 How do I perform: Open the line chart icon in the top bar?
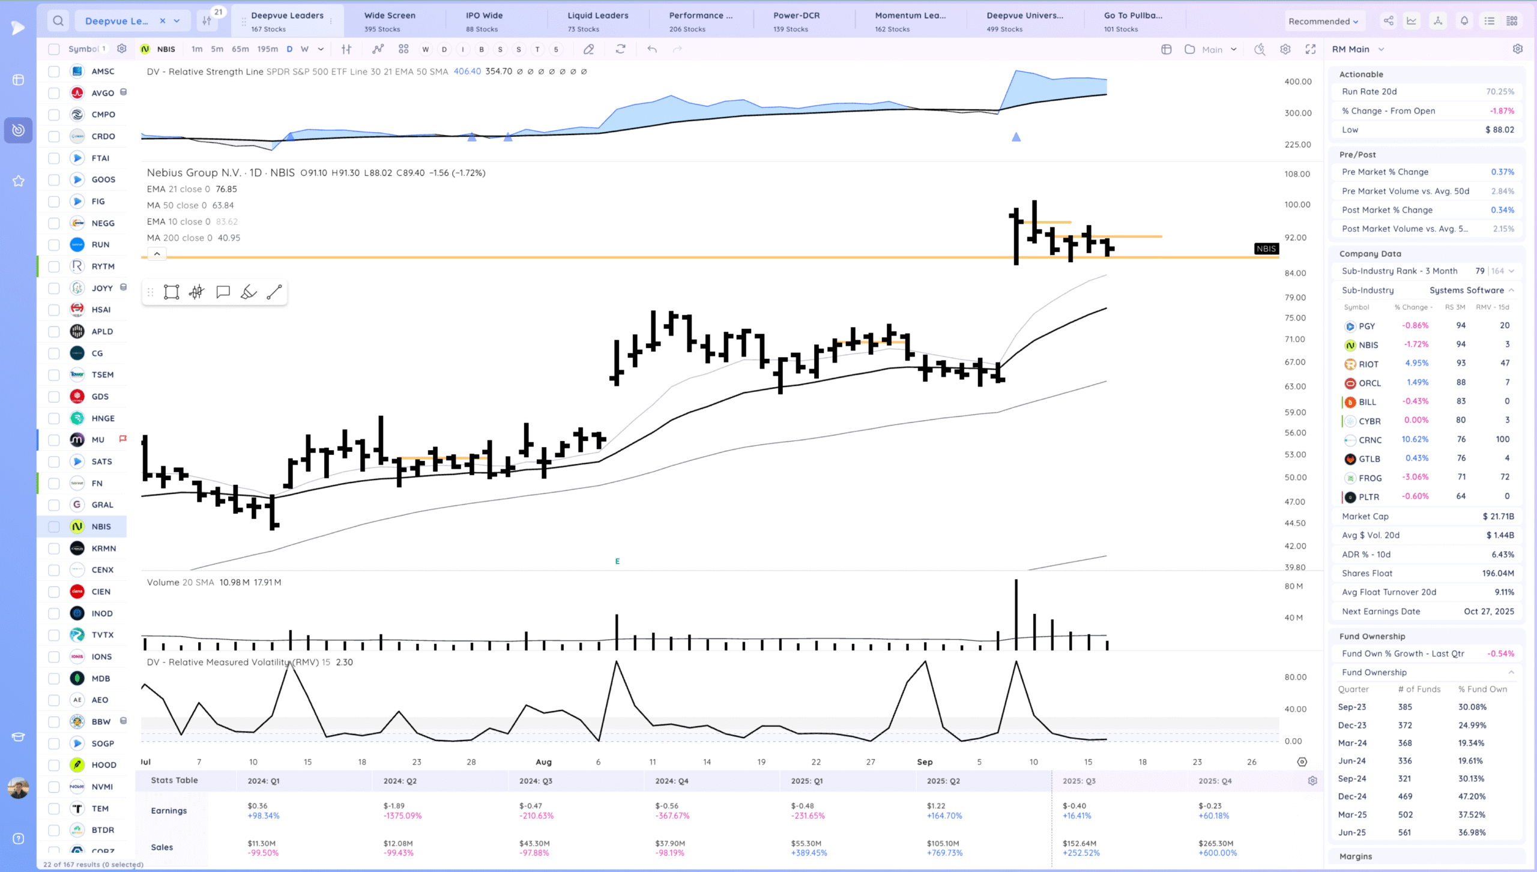1412,21
